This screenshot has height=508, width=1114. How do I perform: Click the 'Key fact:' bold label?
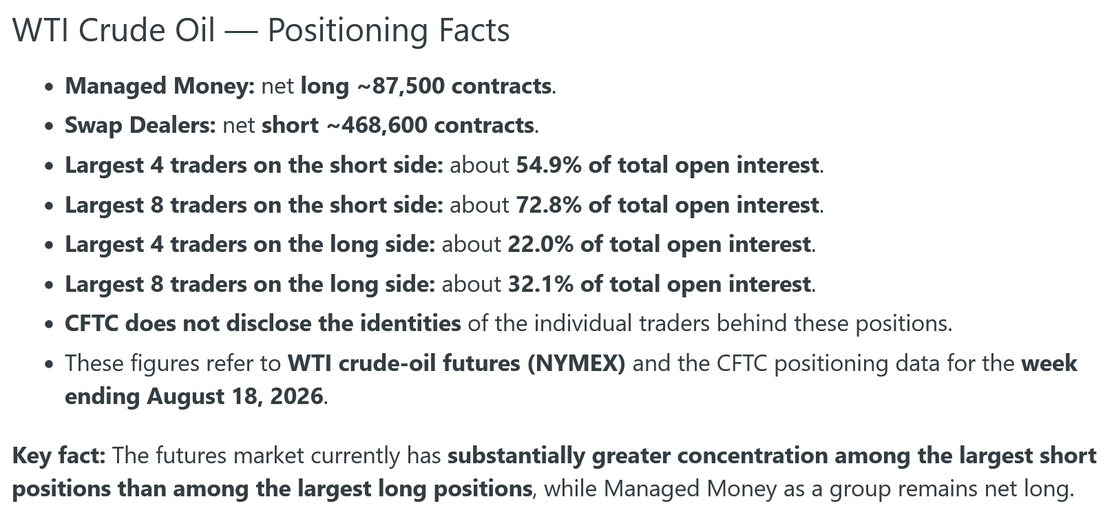(59, 456)
